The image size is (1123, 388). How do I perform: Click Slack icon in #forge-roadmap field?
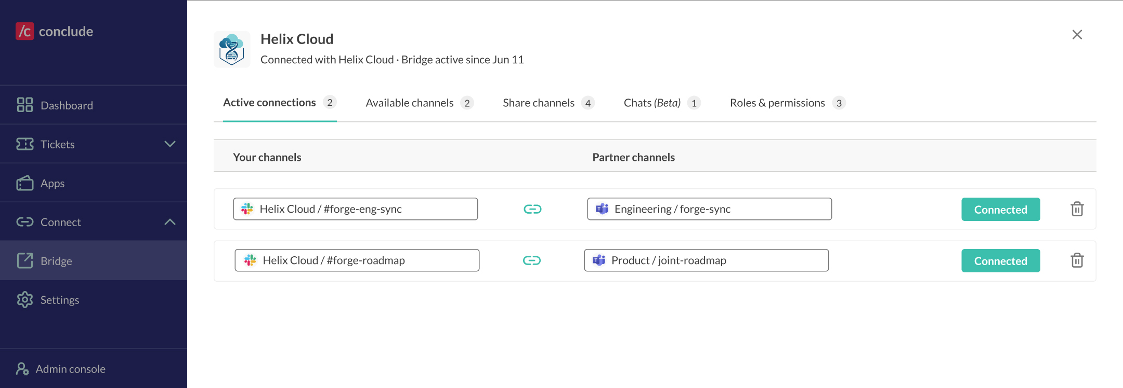250,260
